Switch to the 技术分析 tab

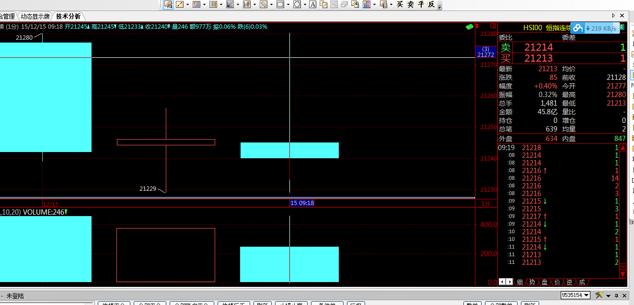point(68,16)
